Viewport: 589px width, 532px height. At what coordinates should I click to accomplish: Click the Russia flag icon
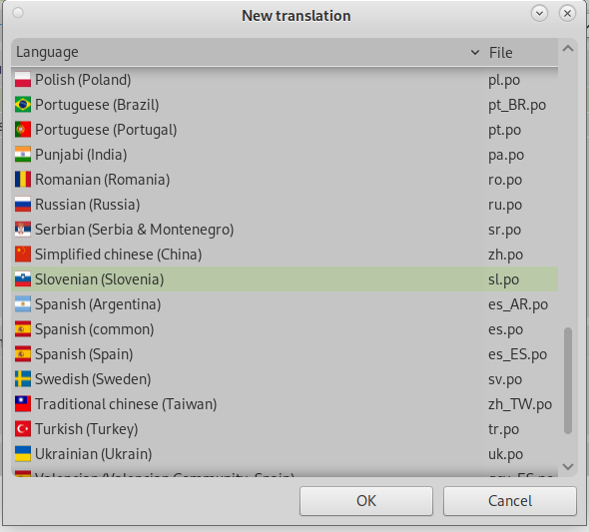coord(23,205)
